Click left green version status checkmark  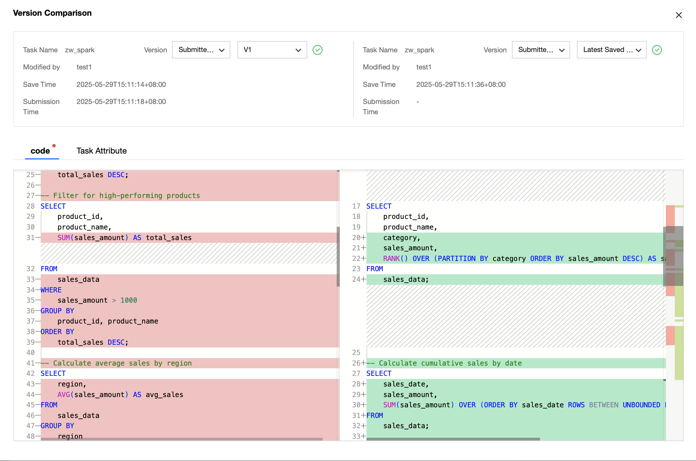pos(318,50)
